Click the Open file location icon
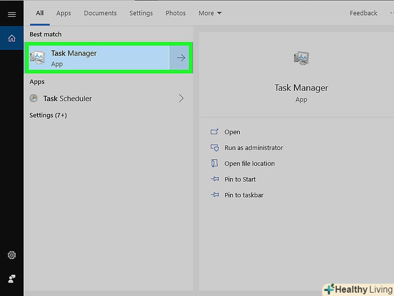 pos(214,163)
